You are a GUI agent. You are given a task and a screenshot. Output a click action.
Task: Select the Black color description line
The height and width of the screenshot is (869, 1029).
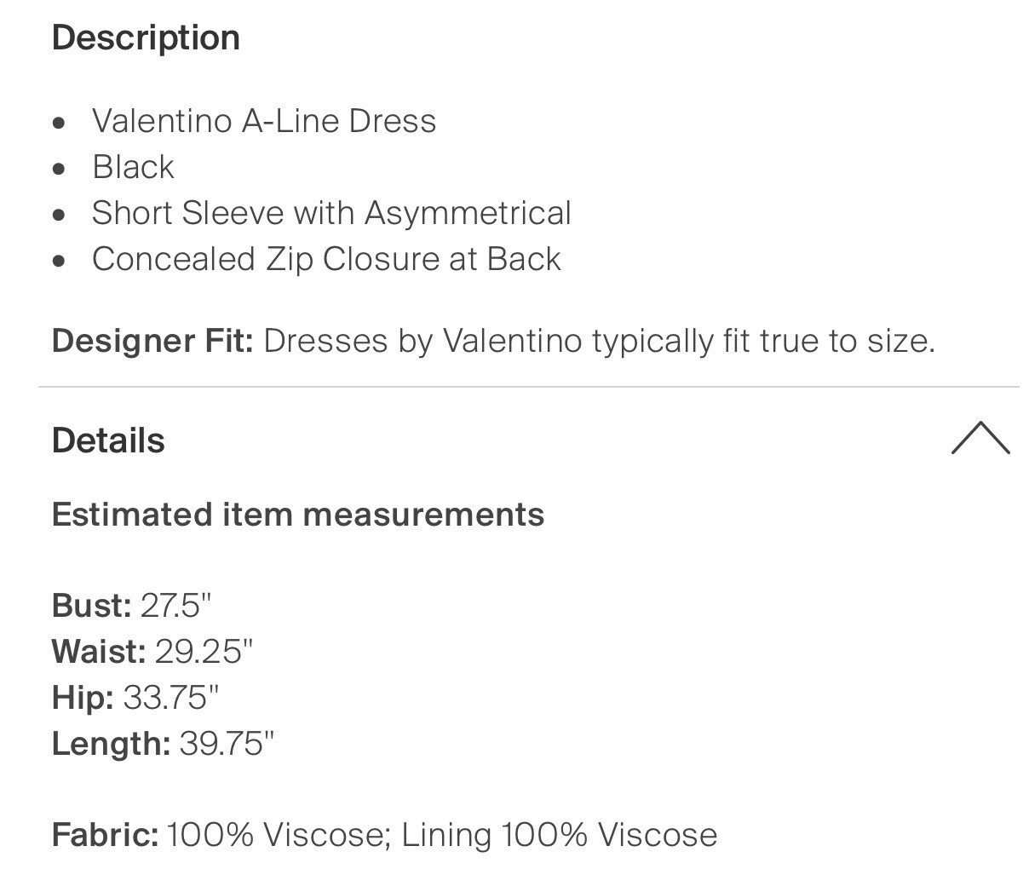click(133, 167)
